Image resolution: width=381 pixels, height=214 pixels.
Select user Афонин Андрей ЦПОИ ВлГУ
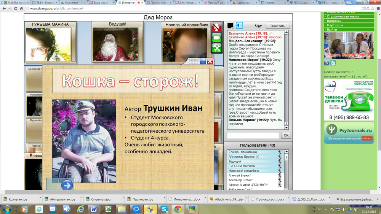click(x=255, y=185)
